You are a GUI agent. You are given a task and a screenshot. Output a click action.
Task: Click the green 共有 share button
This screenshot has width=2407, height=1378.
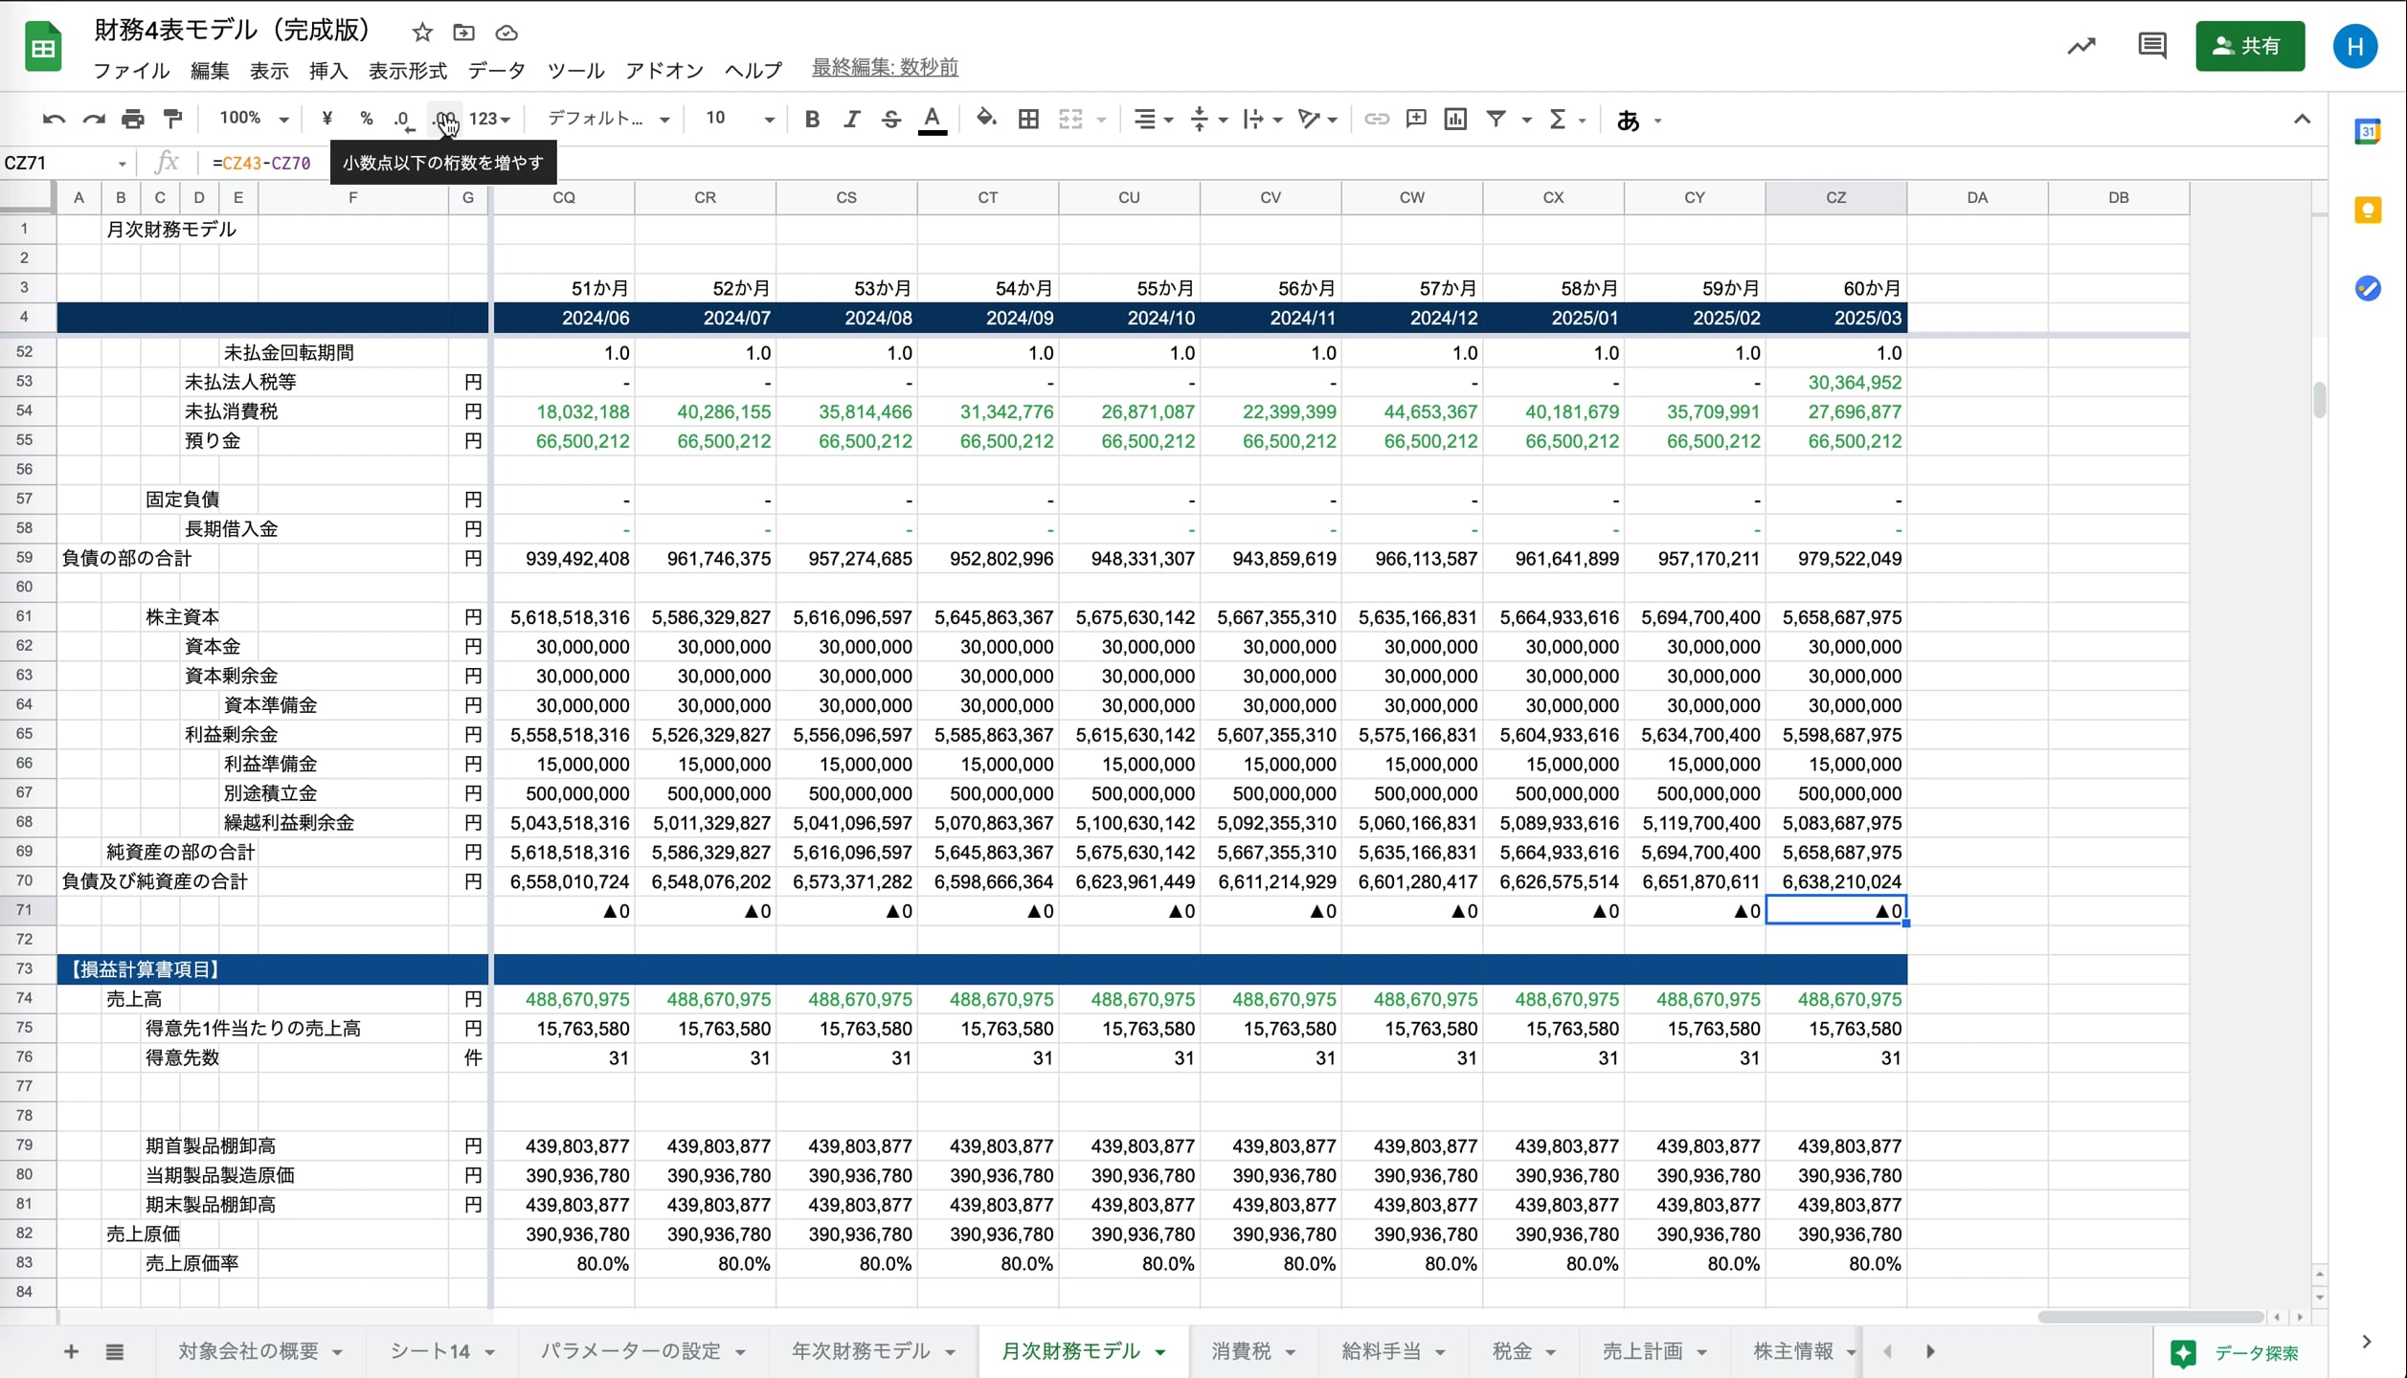click(x=2249, y=46)
